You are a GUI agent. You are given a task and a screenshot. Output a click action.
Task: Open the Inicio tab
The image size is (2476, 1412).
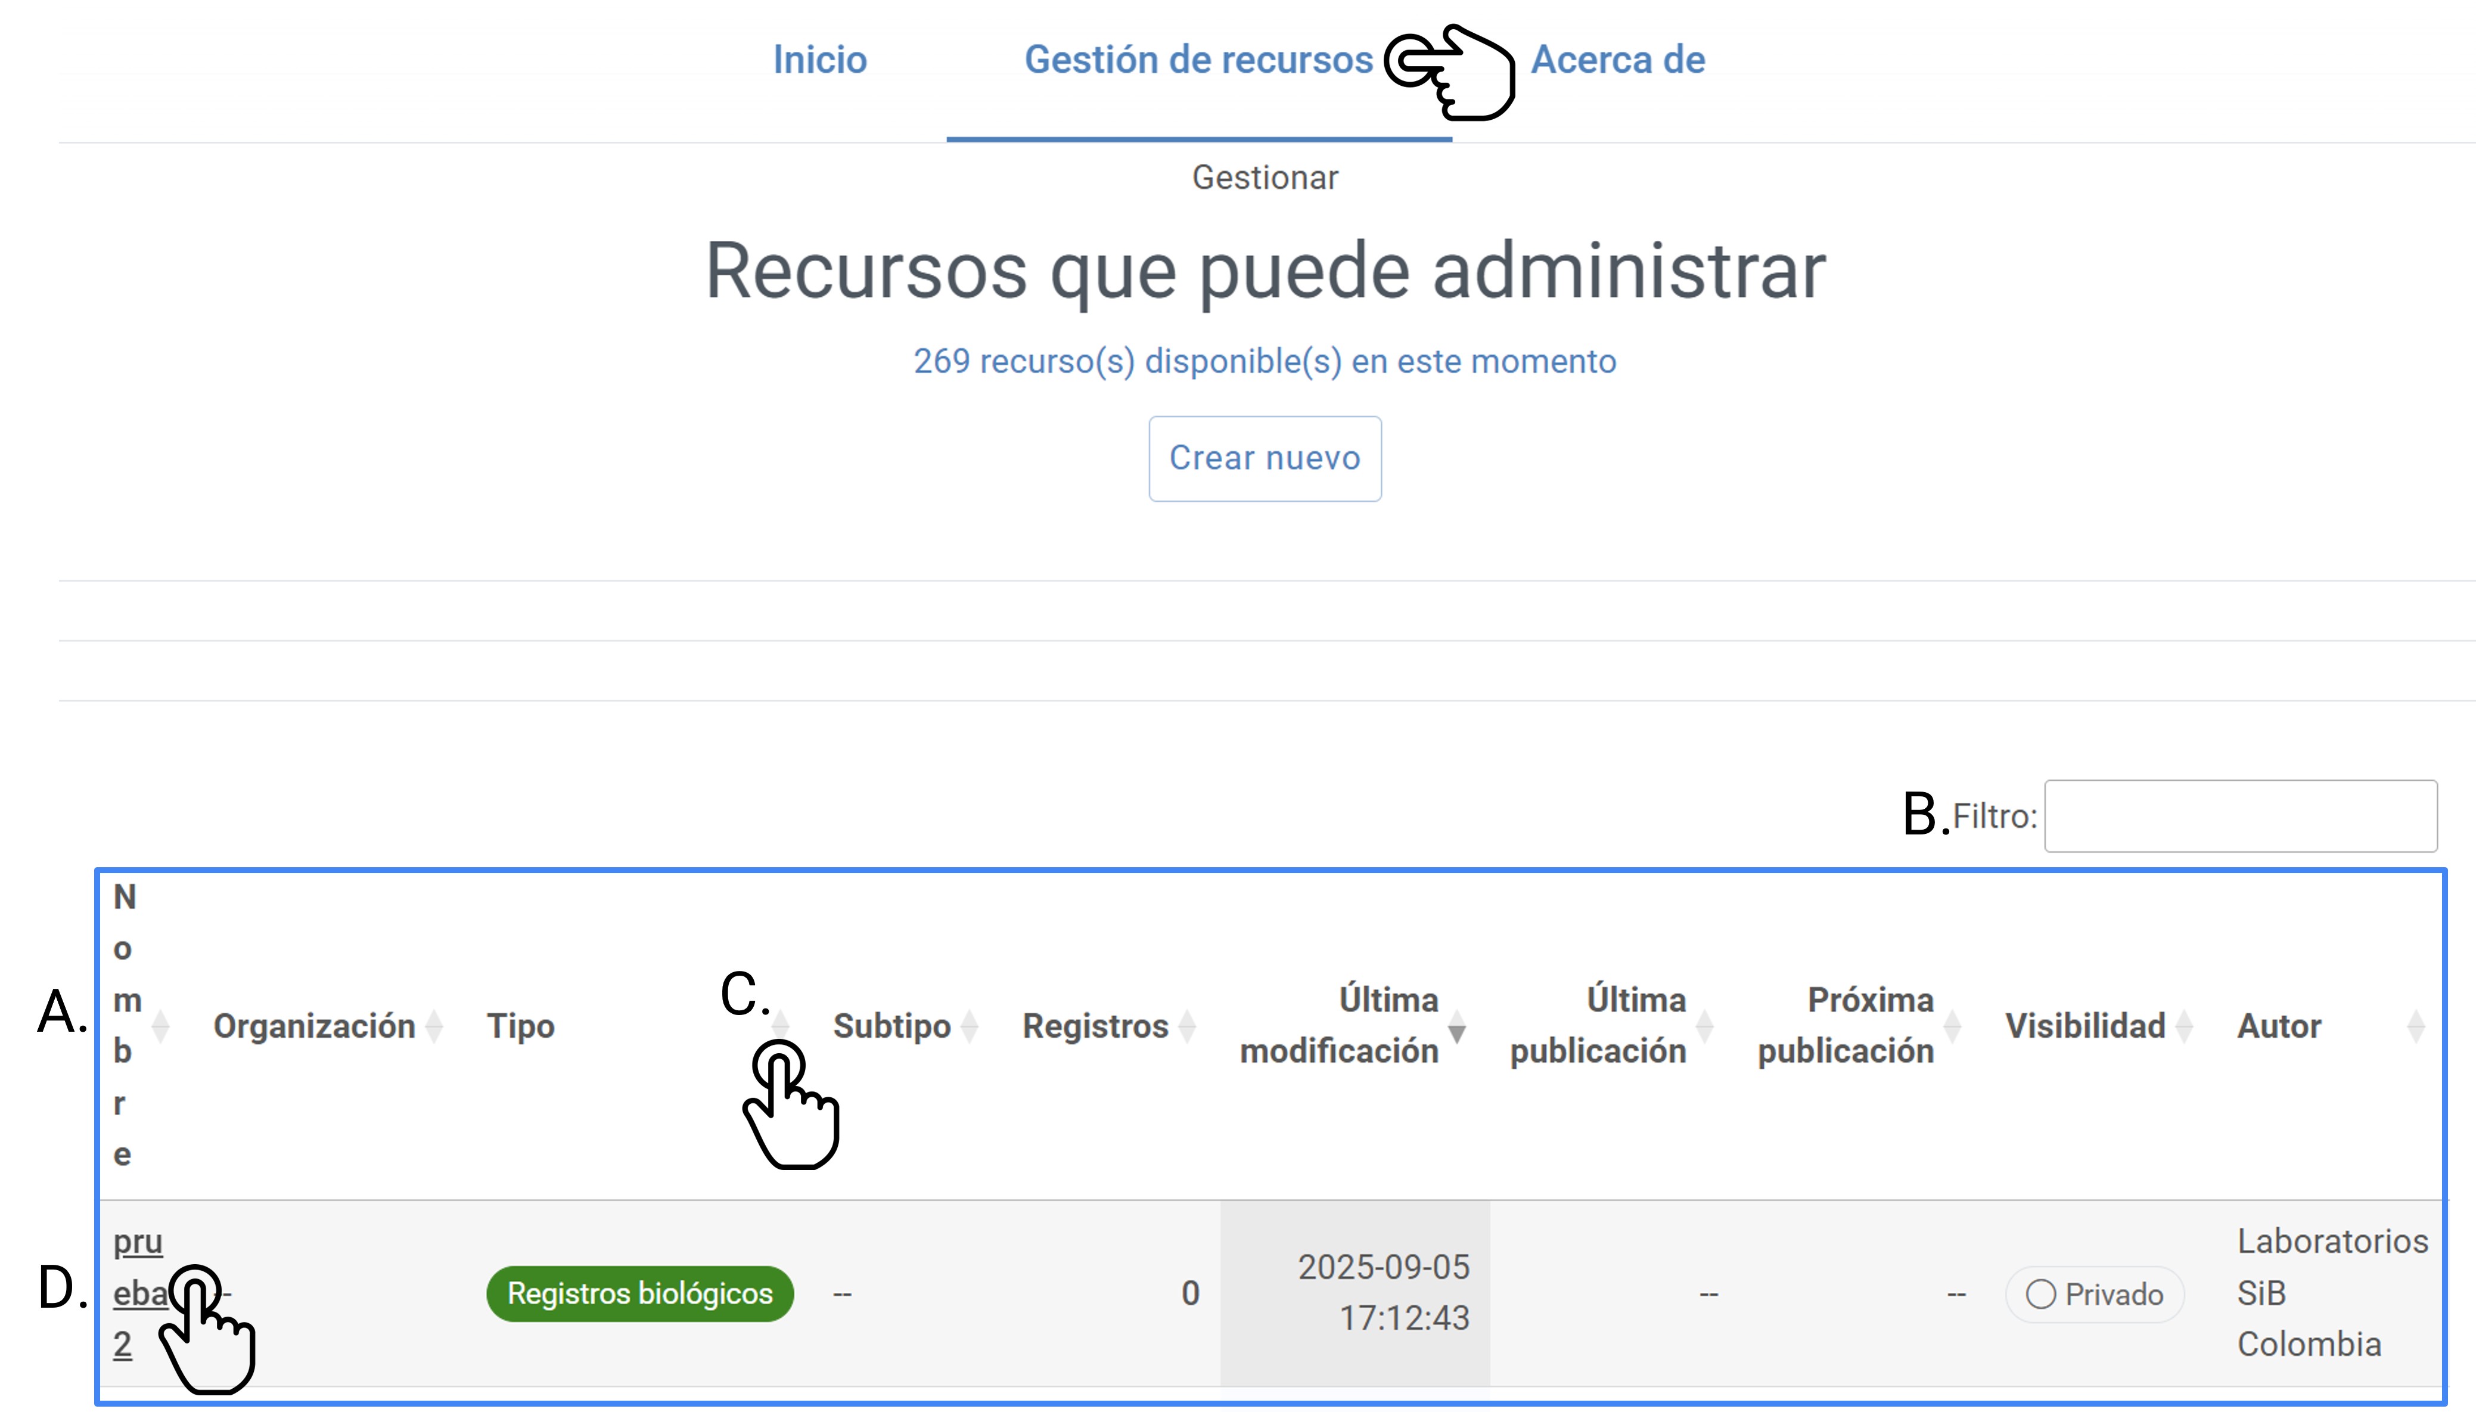coord(819,60)
